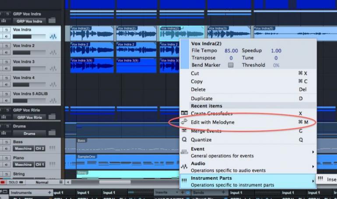Click the mixer bars icon on Drums track
The width and height of the screenshot is (337, 199).
point(4,133)
